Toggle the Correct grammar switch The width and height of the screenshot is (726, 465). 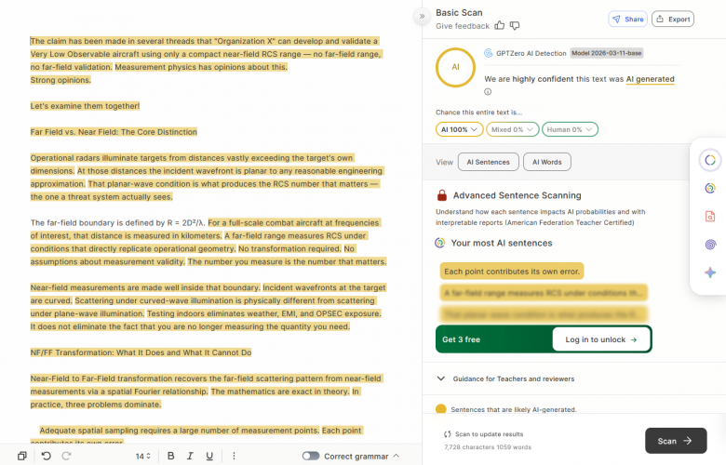click(311, 456)
